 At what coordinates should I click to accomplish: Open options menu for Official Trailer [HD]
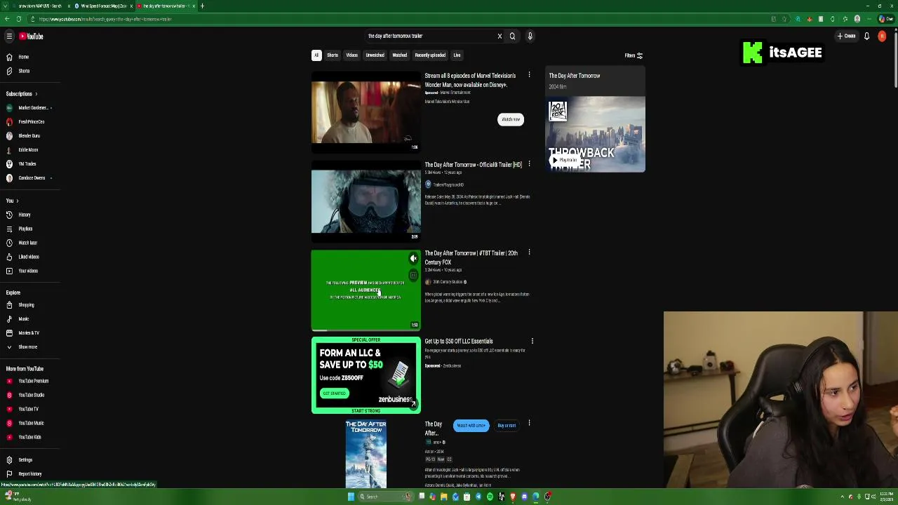[x=529, y=164]
